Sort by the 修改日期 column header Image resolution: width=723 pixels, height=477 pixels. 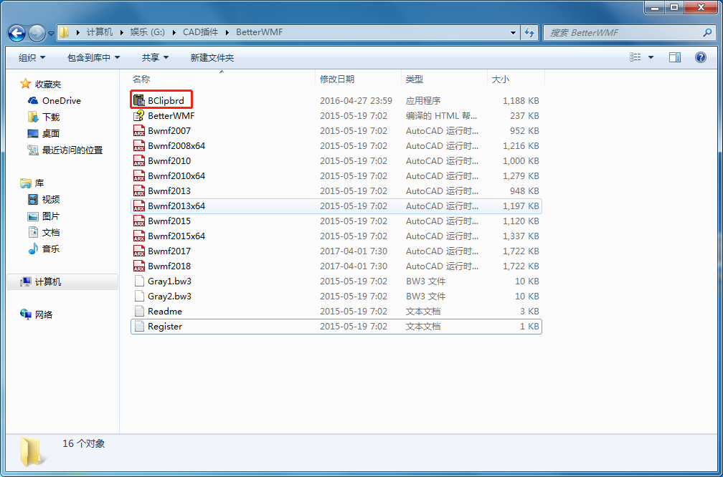pyautogui.click(x=359, y=79)
